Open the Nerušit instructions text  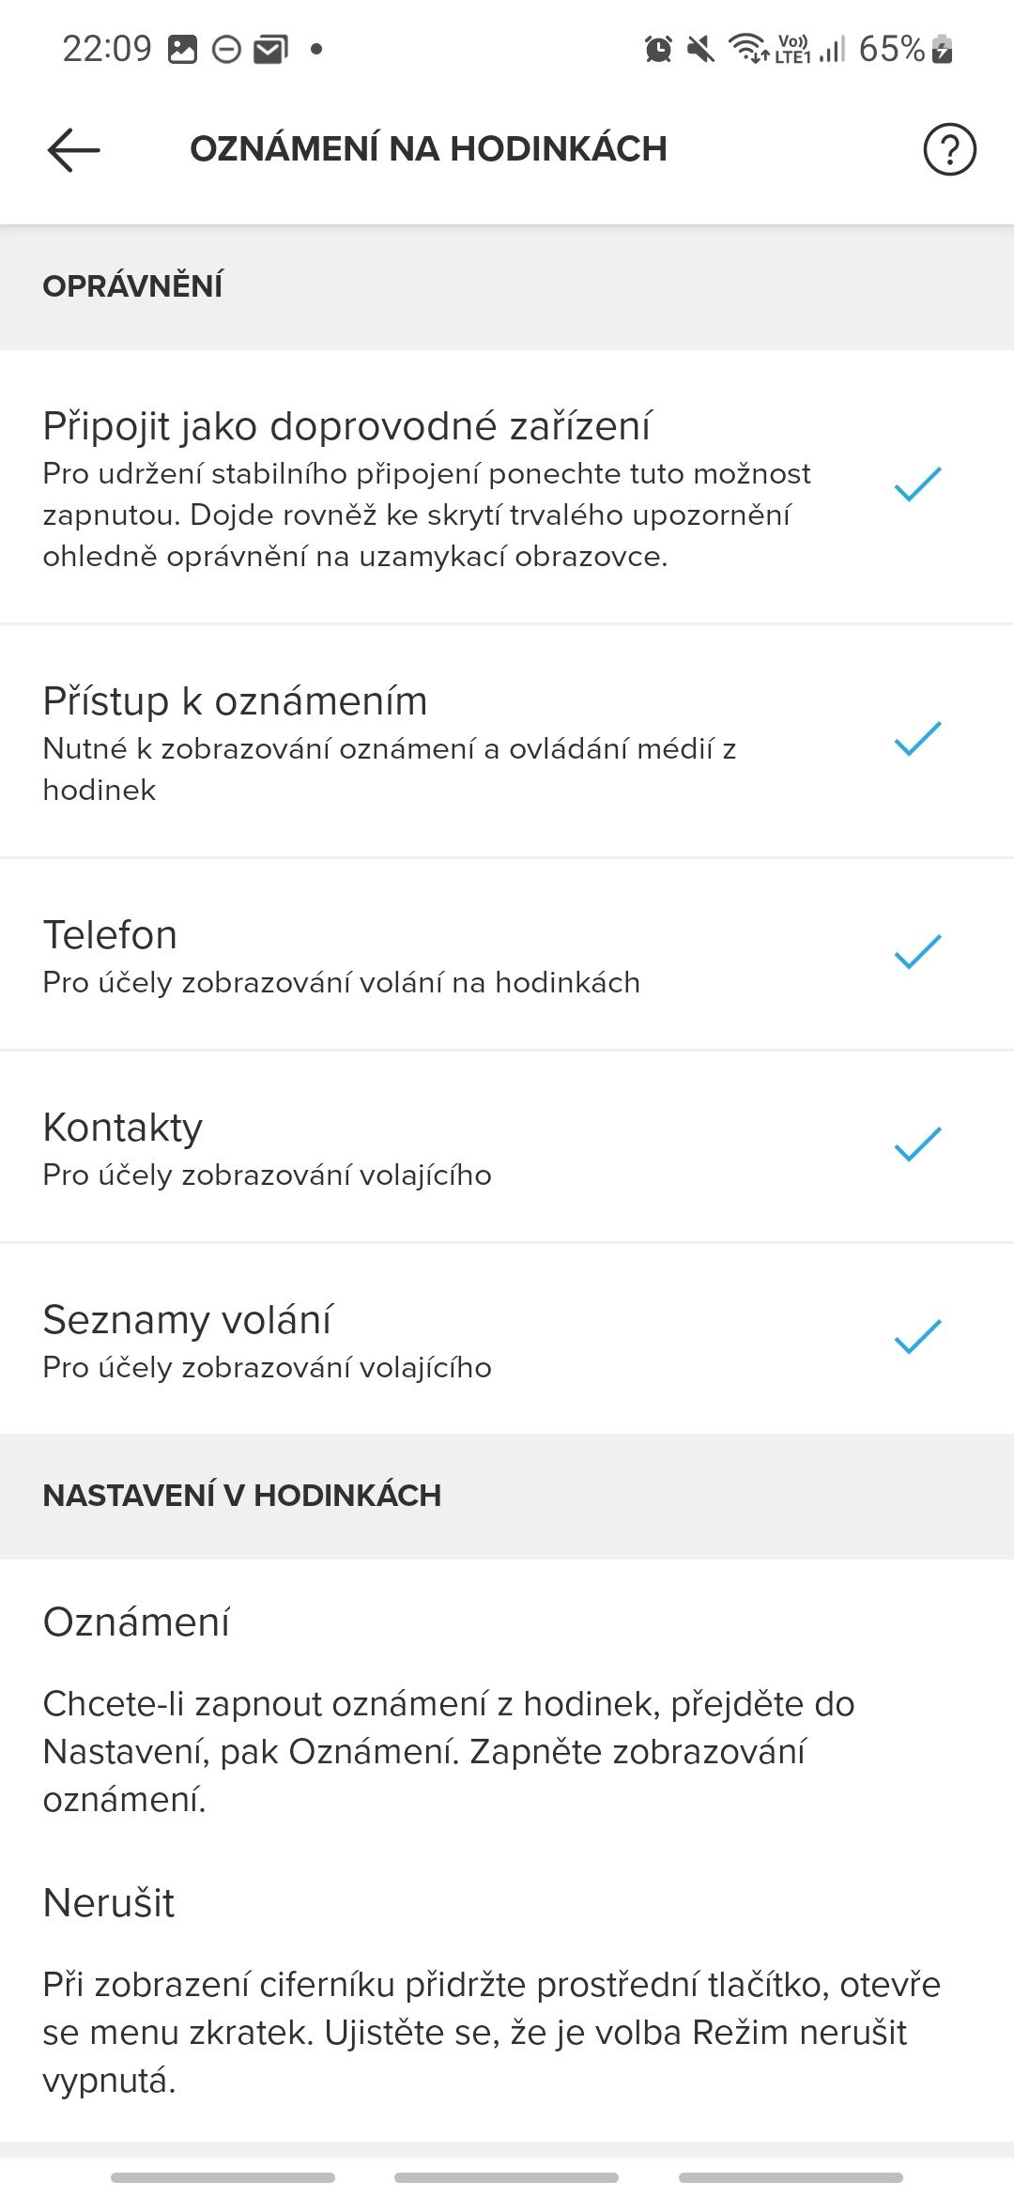pyautogui.click(x=491, y=2034)
